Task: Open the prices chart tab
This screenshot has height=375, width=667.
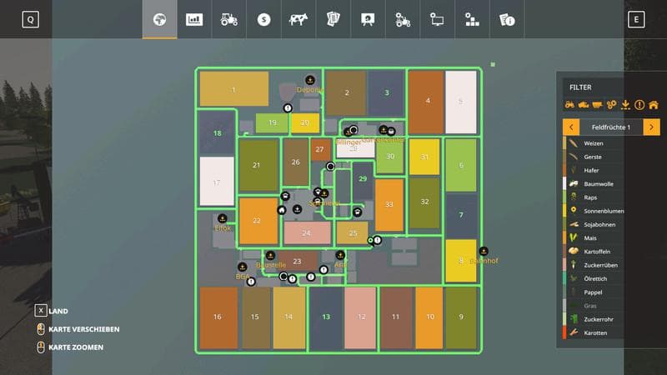Action: 194,19
